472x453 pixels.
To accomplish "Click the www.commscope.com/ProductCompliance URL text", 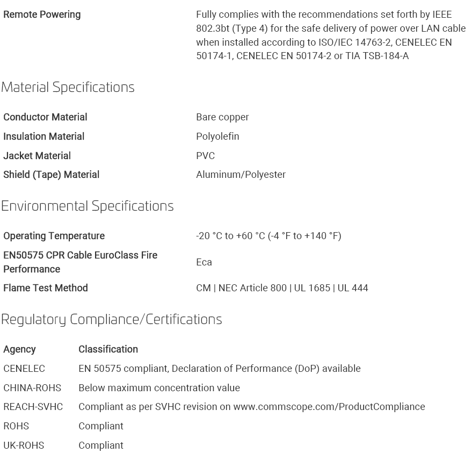I will tap(329, 407).
